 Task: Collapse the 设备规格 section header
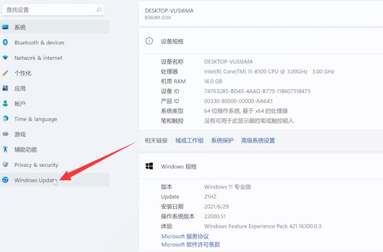(x=261, y=41)
